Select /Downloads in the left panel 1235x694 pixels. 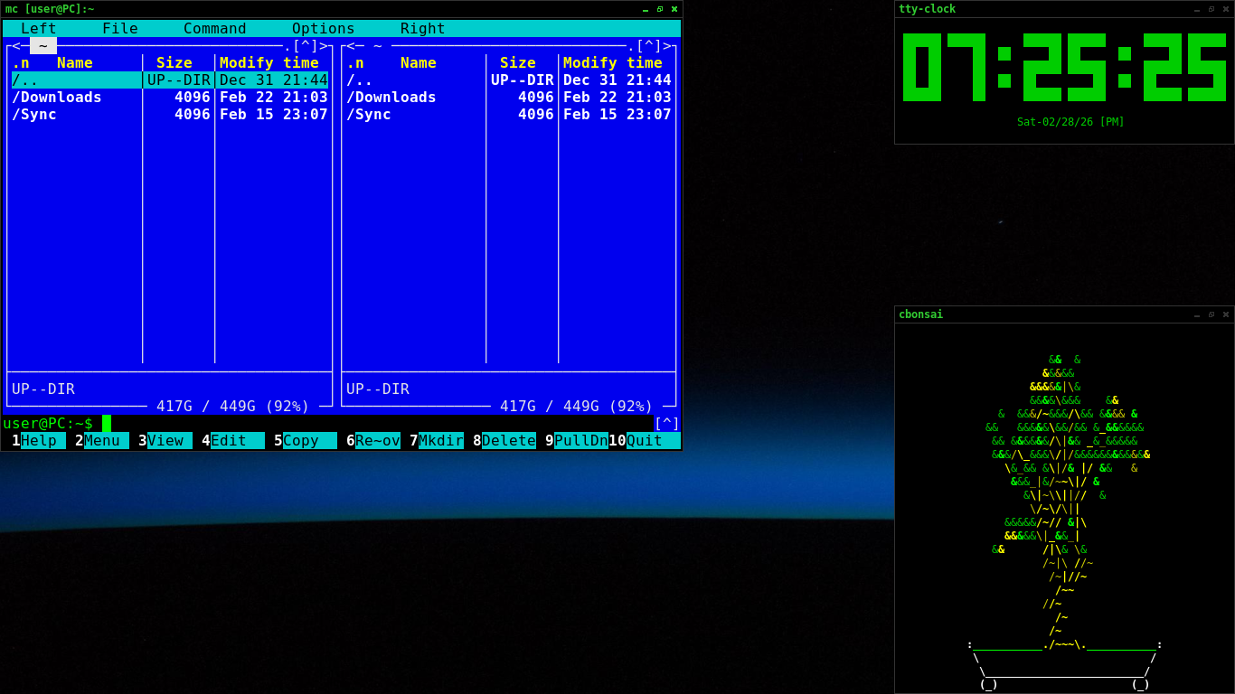170,98
